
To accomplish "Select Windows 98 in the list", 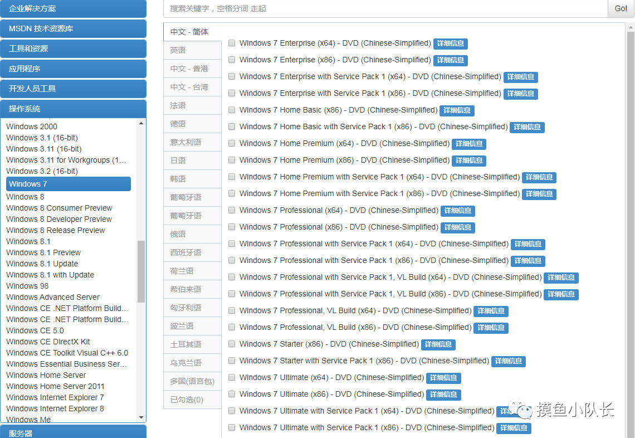I will 27,286.
